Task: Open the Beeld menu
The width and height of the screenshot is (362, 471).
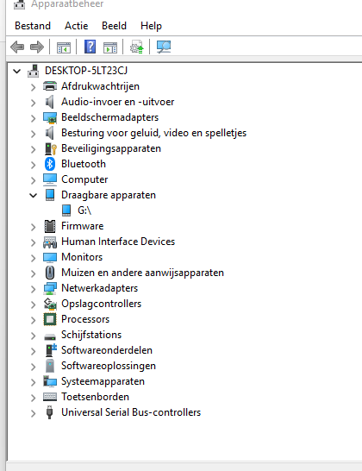Action: [x=114, y=26]
